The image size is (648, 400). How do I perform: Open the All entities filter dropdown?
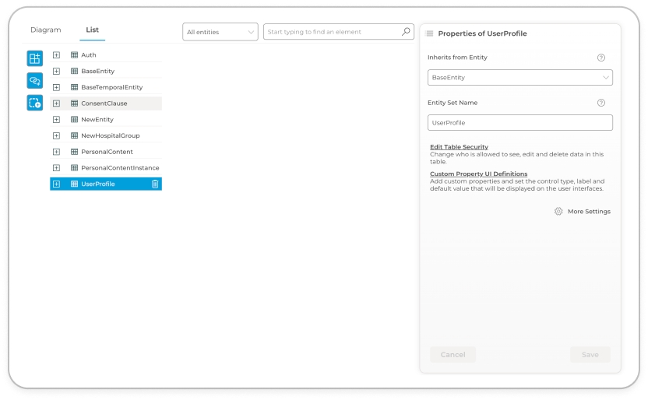click(x=221, y=32)
